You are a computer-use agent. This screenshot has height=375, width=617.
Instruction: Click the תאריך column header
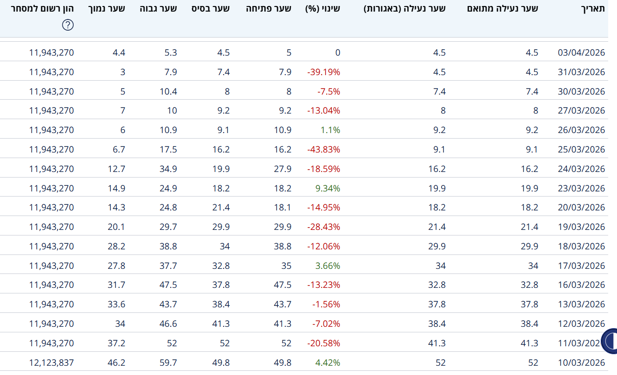593,8
